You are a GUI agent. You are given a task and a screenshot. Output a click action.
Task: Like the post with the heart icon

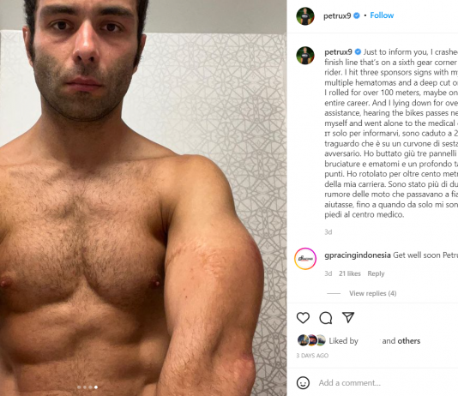pos(303,317)
